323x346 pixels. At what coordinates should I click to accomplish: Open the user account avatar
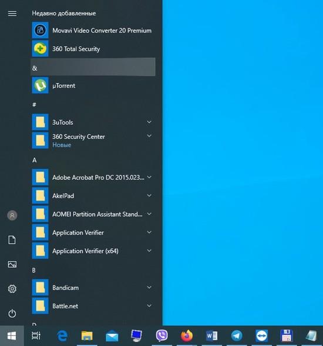12,215
